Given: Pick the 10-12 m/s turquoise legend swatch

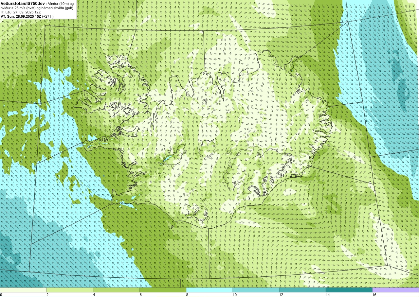Looking at the screenshot, I should click(256, 290).
